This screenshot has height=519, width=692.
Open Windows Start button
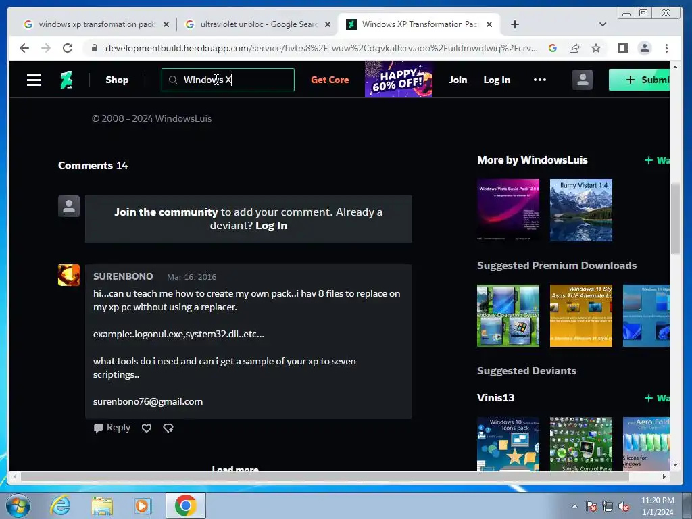point(18,505)
